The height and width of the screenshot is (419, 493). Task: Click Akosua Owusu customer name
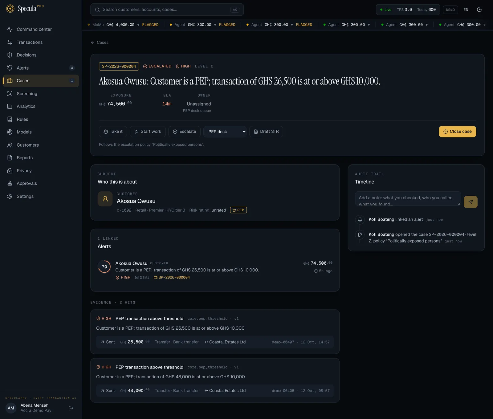136,201
